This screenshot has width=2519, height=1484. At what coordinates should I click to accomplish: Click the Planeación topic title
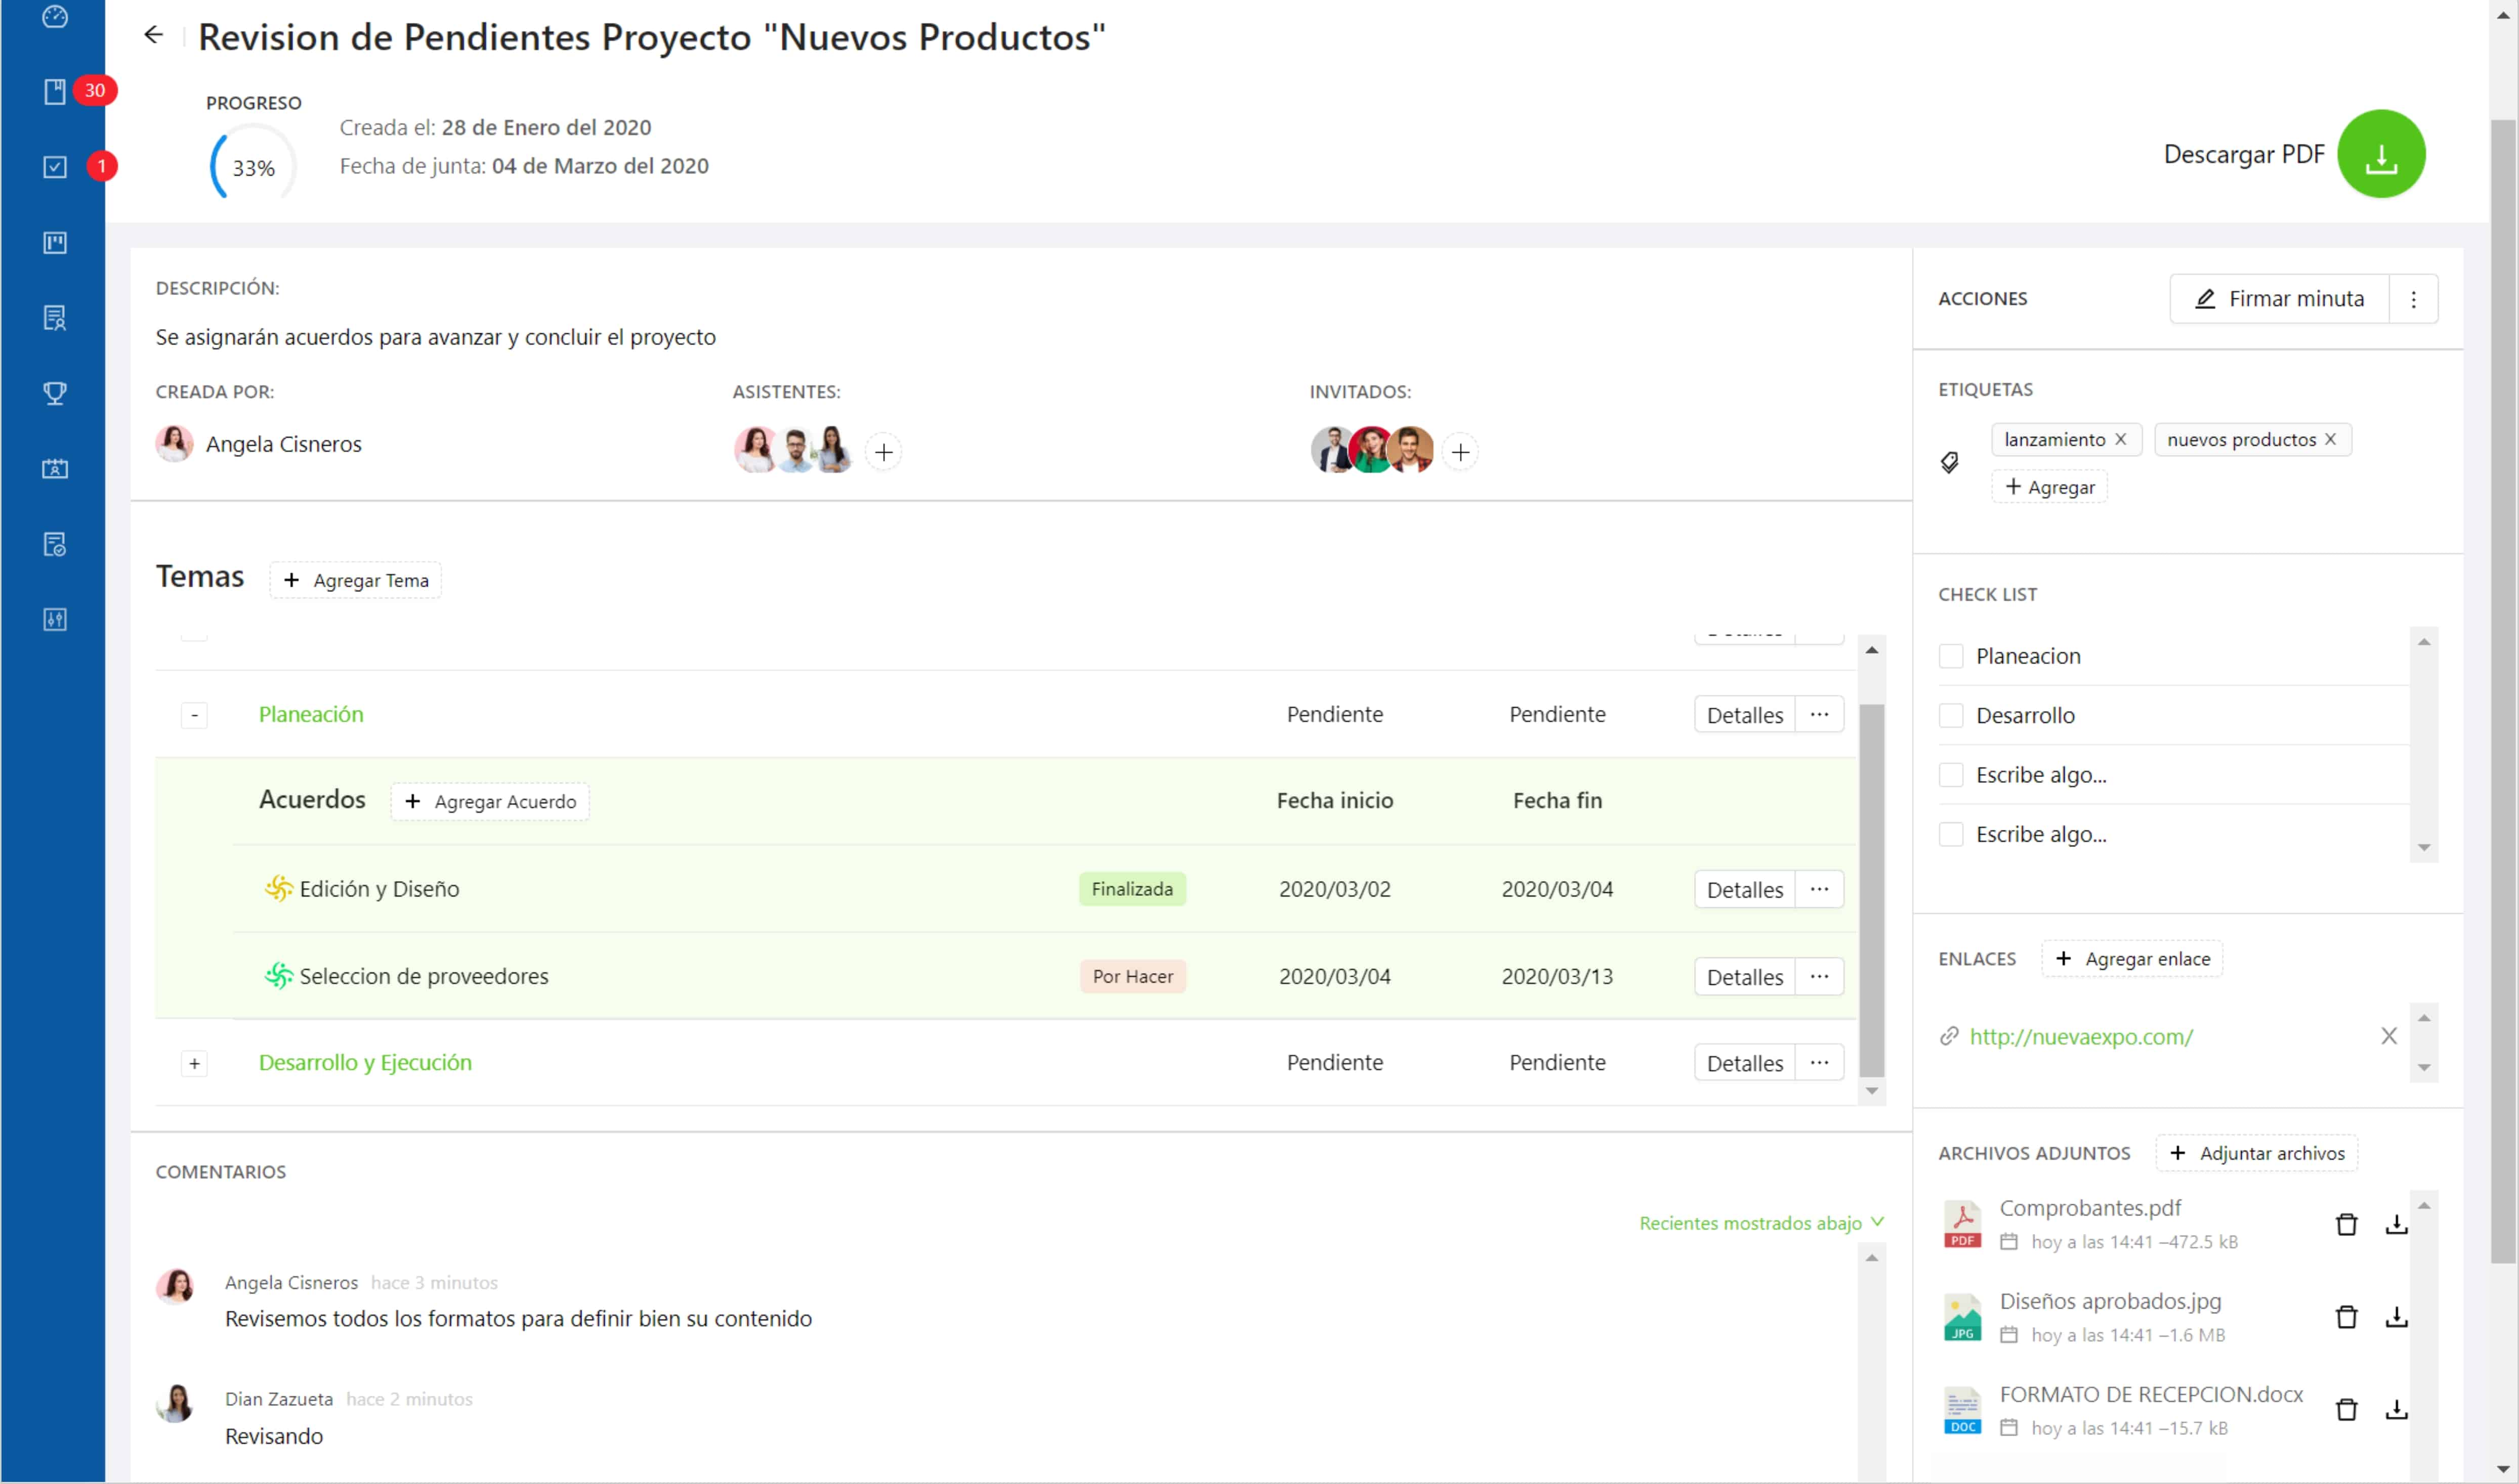pyautogui.click(x=311, y=714)
